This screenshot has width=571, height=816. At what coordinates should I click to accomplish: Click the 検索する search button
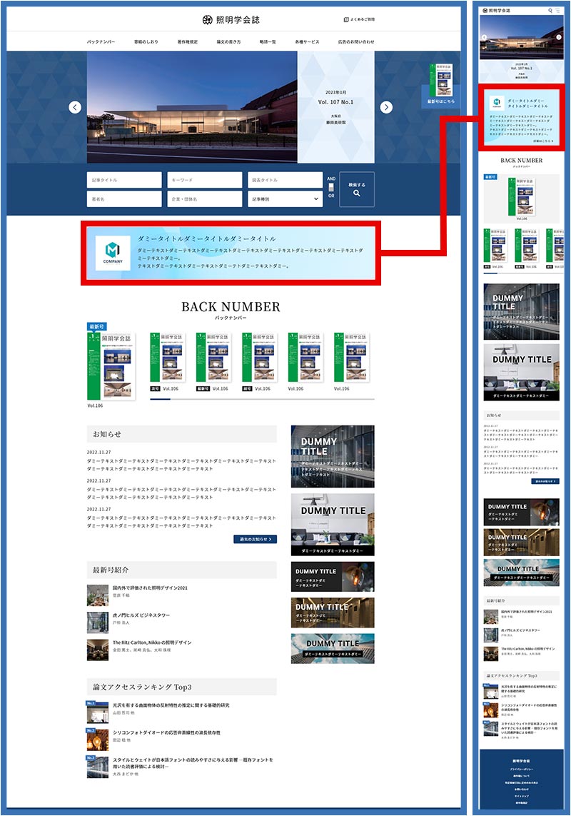tap(357, 189)
